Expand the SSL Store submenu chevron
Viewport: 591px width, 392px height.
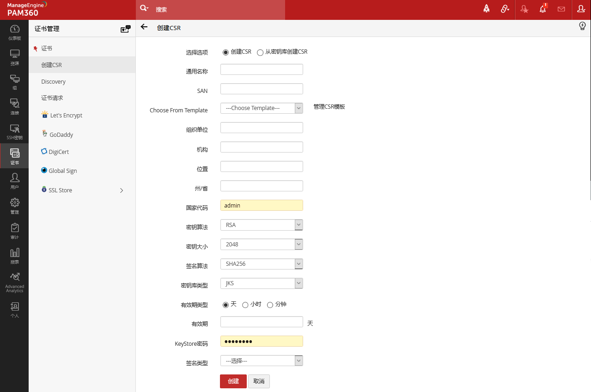pos(122,190)
